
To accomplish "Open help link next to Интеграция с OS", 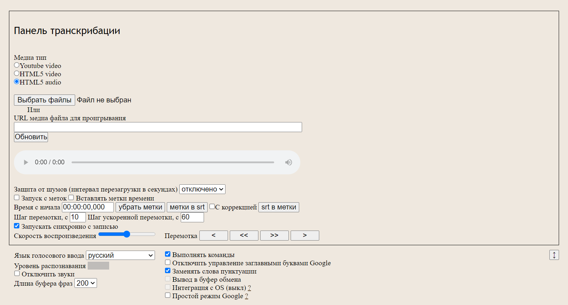I will click(249, 288).
